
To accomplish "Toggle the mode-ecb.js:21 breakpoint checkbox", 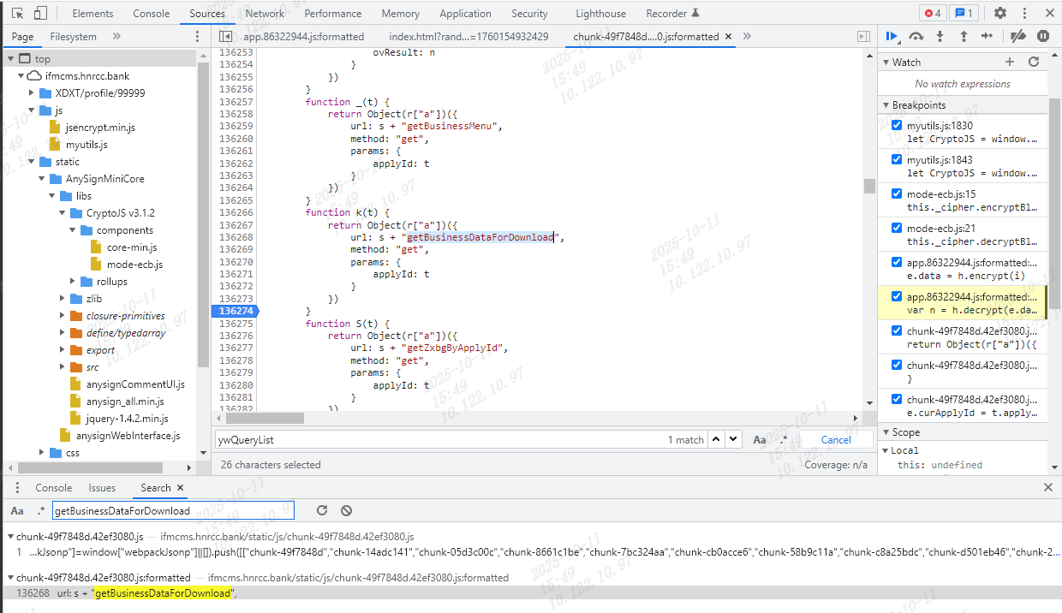I will point(897,229).
